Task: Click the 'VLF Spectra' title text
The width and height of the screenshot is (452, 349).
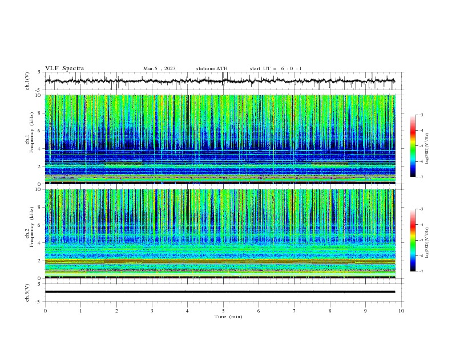Action: click(64, 68)
